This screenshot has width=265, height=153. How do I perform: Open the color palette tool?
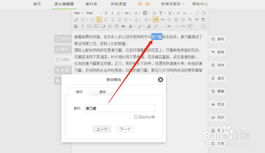point(110,26)
